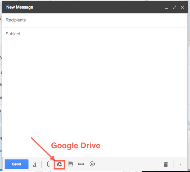
Task: Insert a link using the chain icon
Action: [x=81, y=164]
